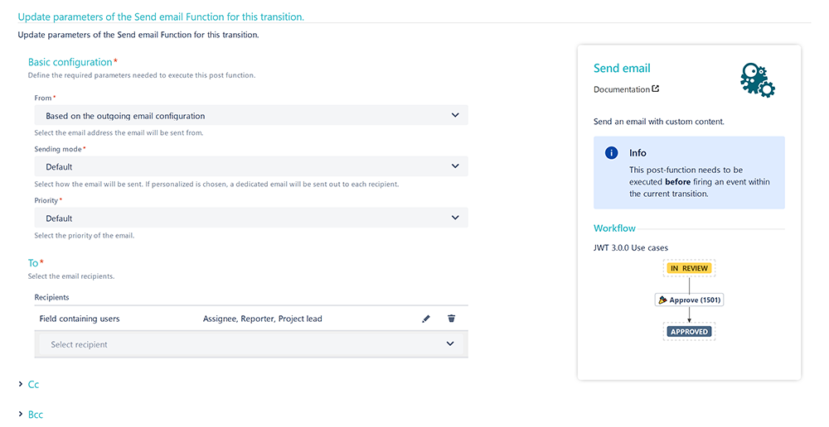Viewport: 829px width, 427px height.
Task: Click the Basic configuration heading
Action: tap(70, 62)
